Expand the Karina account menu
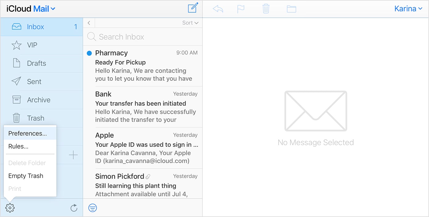This screenshot has height=217, width=429. tap(408, 9)
